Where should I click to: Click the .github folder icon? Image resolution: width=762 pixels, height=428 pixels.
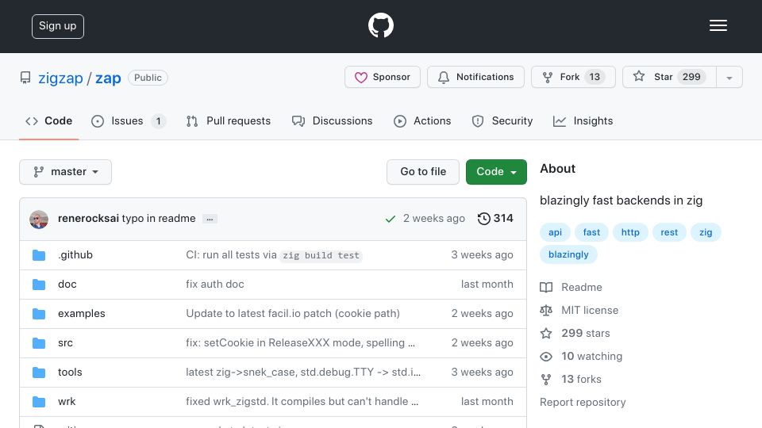[39, 255]
